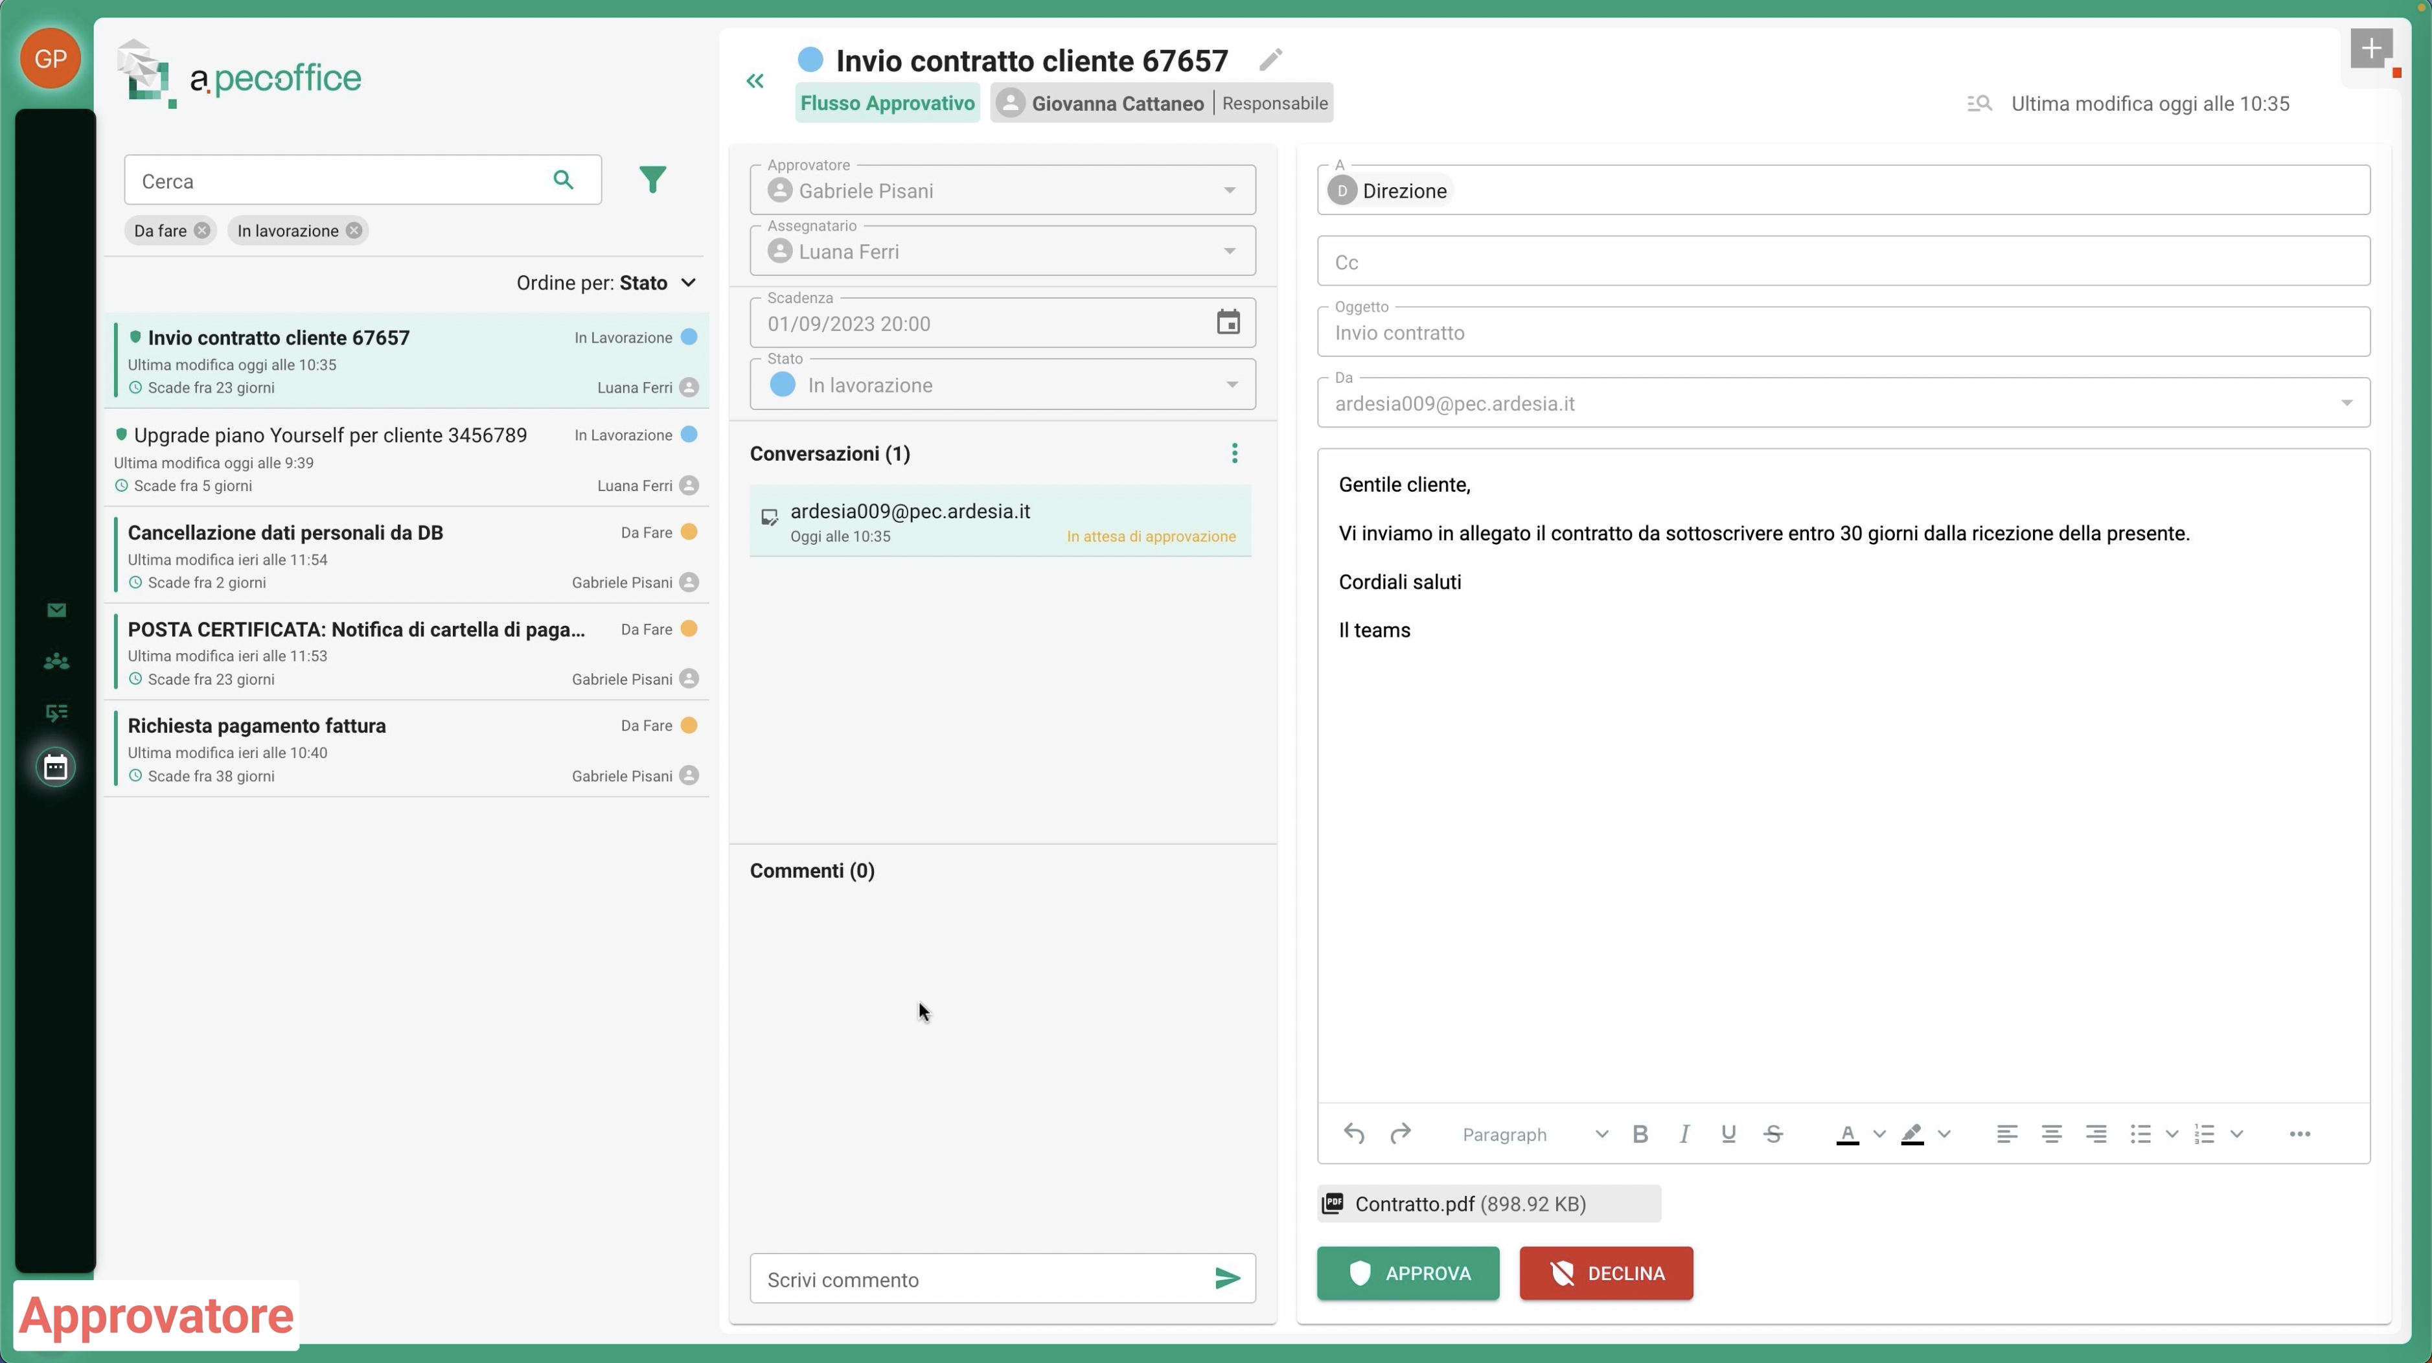Click the 'Commenti (0)' heading
This screenshot has width=2432, height=1363.
click(x=812, y=870)
